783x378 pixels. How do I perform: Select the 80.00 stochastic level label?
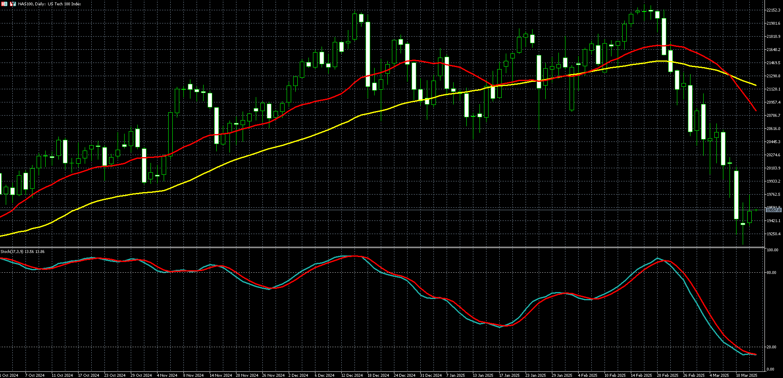click(x=772, y=273)
